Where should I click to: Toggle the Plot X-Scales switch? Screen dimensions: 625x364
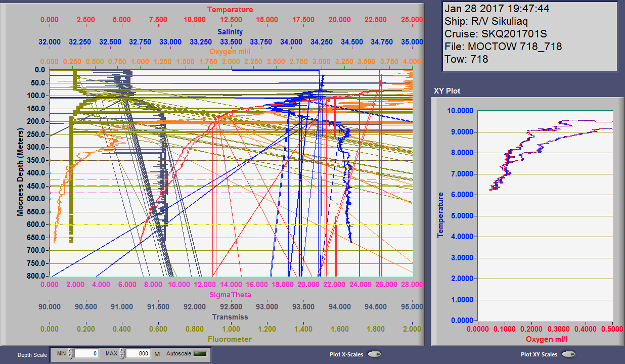[x=375, y=354]
